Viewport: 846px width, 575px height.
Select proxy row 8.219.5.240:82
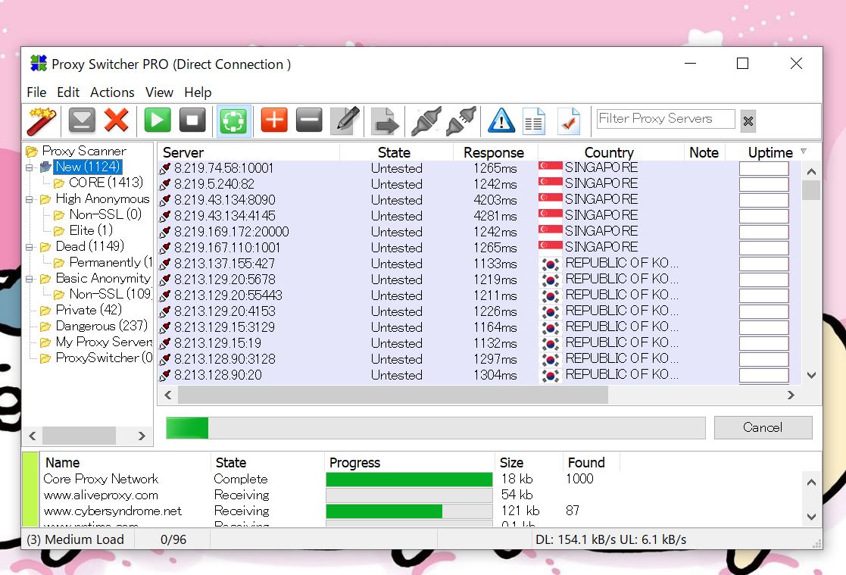478,184
